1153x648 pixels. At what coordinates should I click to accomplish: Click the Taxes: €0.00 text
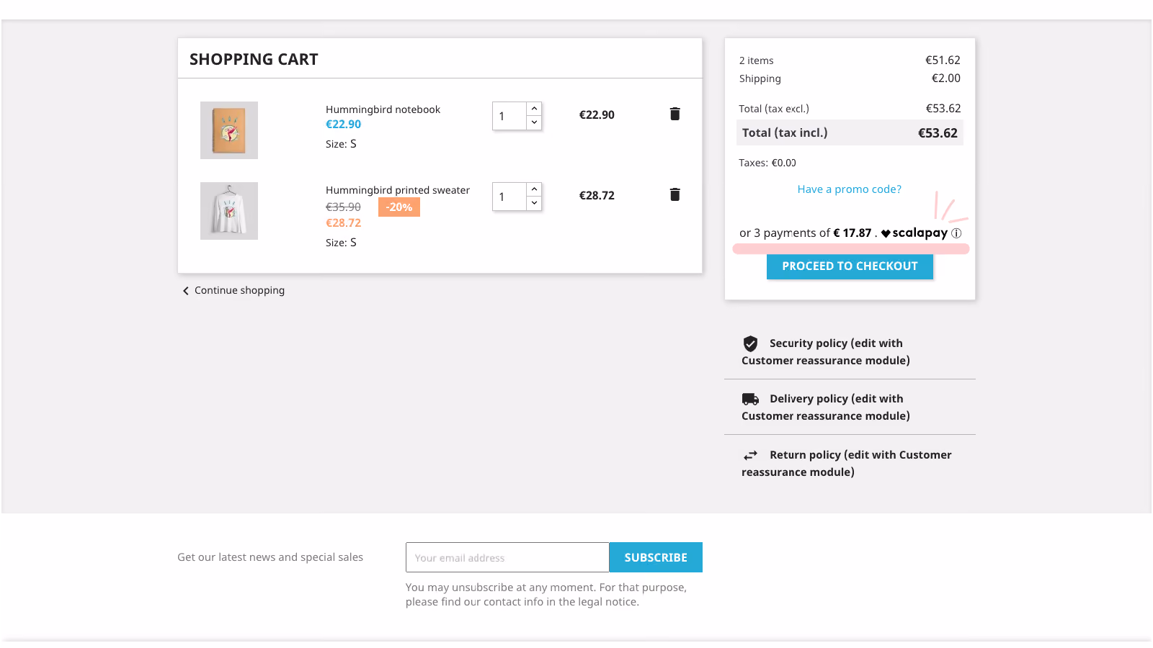coord(767,163)
